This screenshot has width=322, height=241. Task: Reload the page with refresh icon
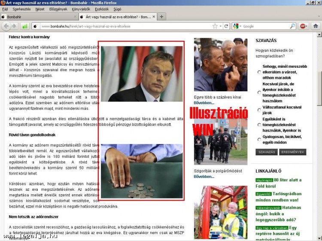pyautogui.click(x=226, y=26)
